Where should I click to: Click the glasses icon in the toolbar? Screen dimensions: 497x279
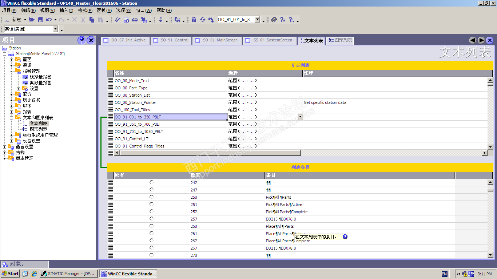click(x=135, y=20)
